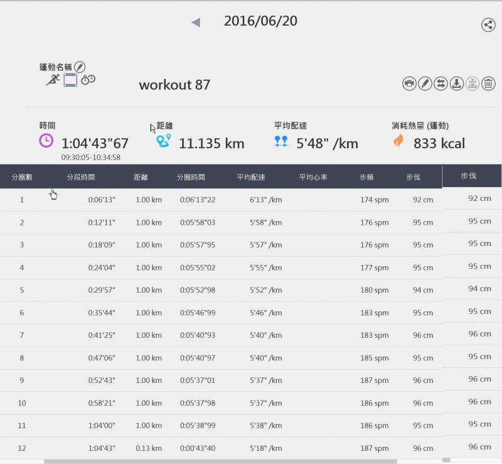Select the treadmill screen icon
The image size is (502, 464).
click(70, 80)
